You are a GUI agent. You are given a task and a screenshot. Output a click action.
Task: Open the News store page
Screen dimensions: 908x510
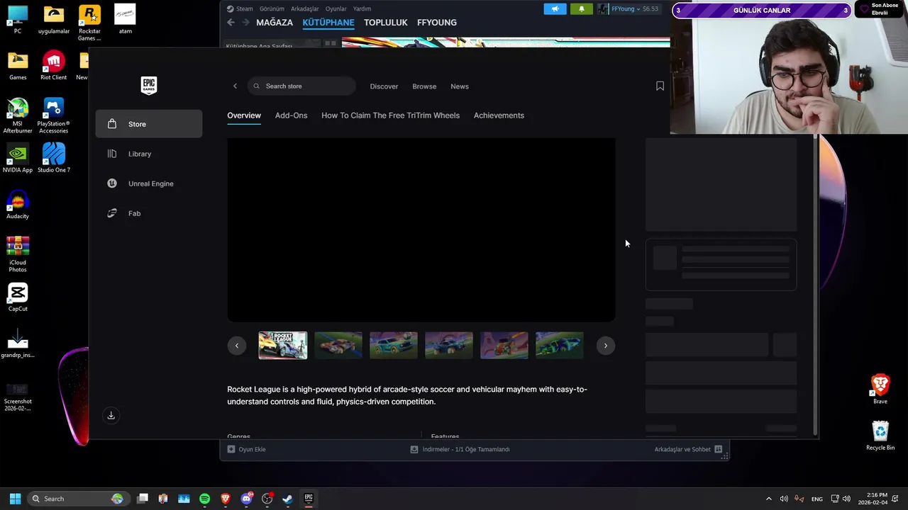[x=460, y=86]
